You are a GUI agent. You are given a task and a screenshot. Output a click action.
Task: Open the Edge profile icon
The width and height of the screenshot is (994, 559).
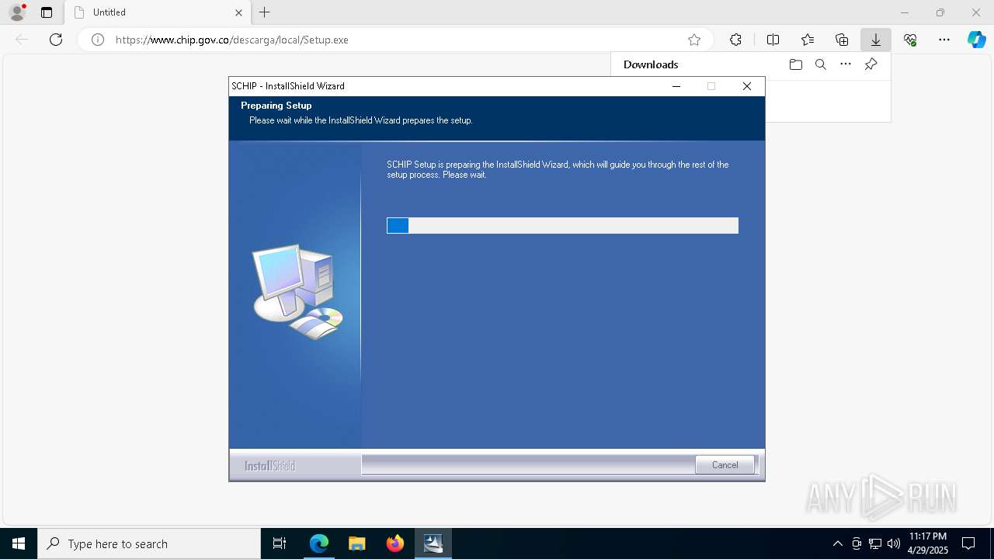click(x=17, y=12)
